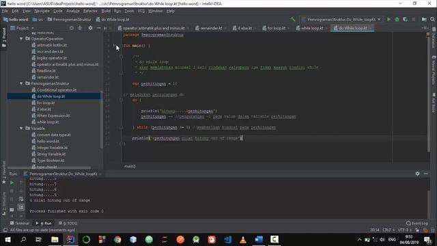Open the Refactor menu

click(x=90, y=11)
